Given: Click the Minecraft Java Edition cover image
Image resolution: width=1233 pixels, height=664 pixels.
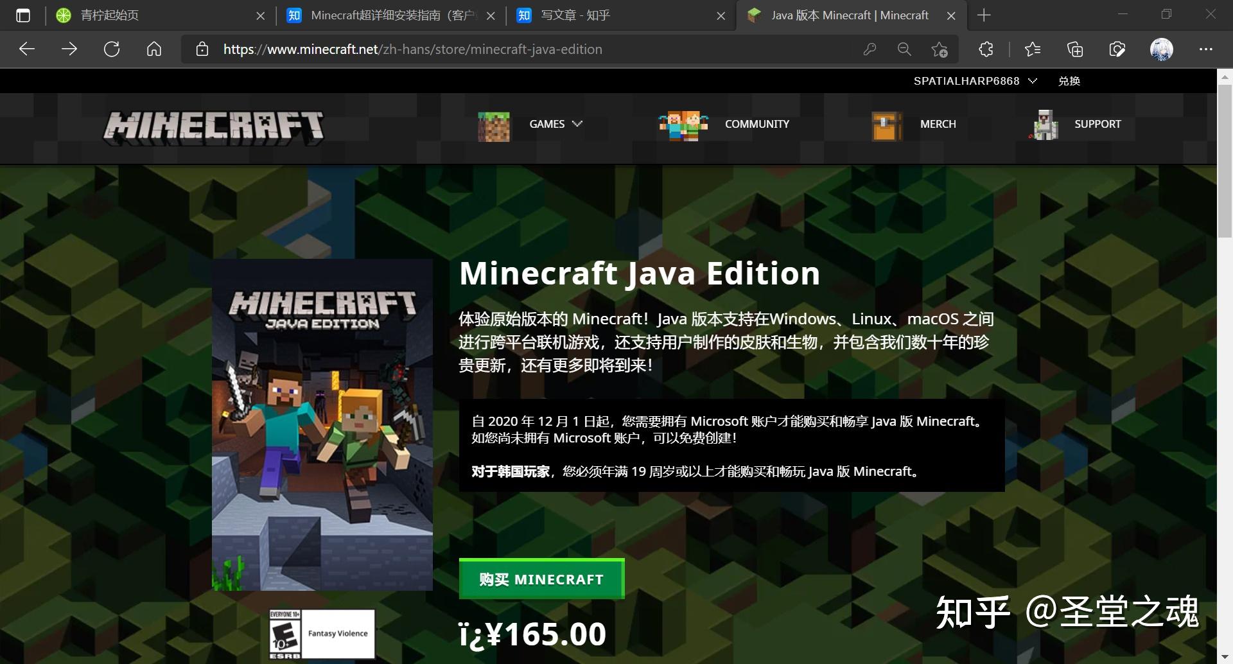Looking at the screenshot, I should [x=322, y=424].
